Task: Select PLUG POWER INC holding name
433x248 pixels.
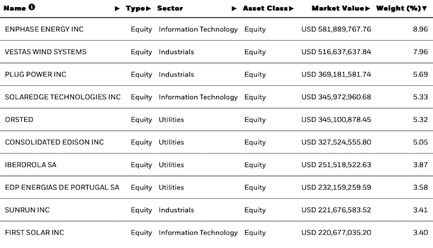Action: 35,74
